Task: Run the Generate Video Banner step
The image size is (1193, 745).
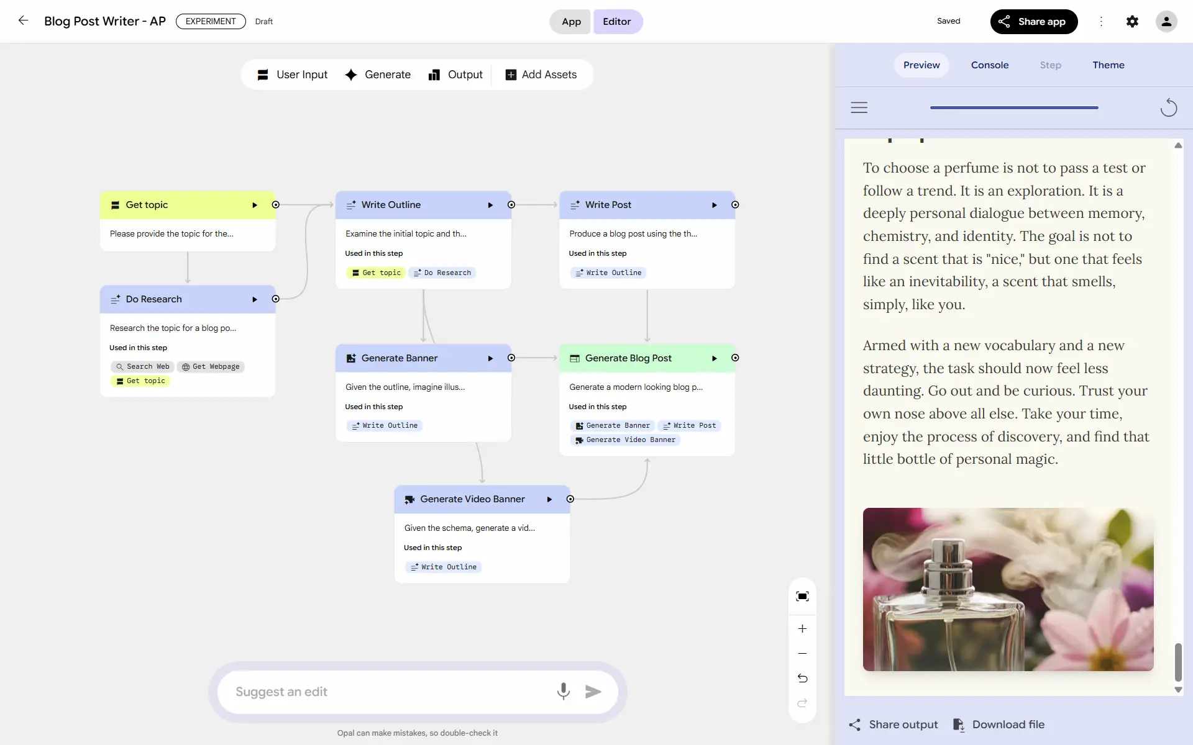Action: pos(549,499)
